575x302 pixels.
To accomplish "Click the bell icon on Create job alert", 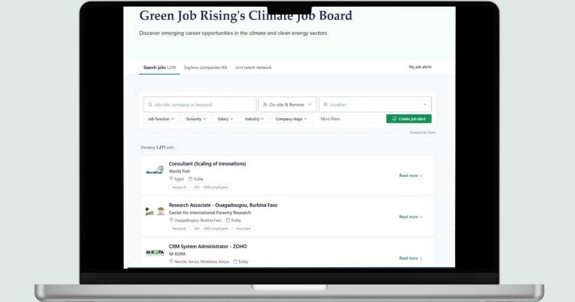I will [x=394, y=119].
